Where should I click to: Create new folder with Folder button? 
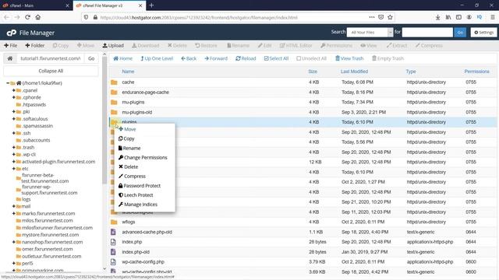[34, 45]
